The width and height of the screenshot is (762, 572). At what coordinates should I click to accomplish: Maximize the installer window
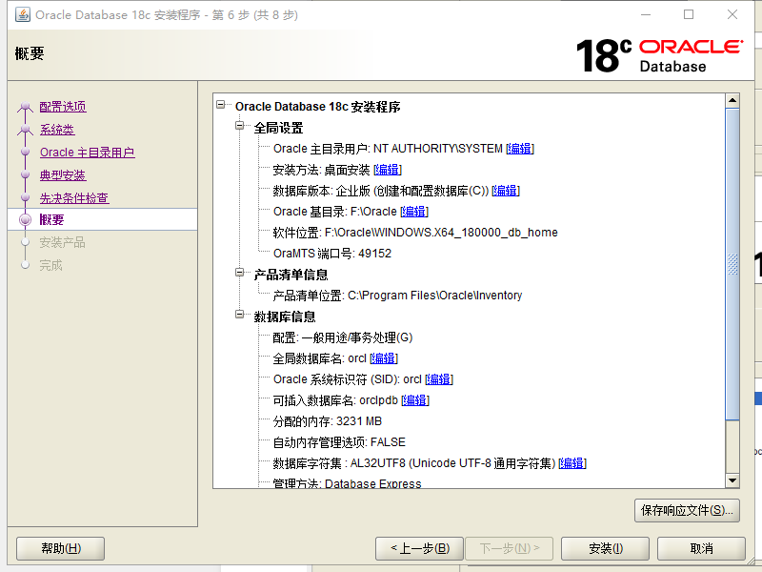coord(689,14)
